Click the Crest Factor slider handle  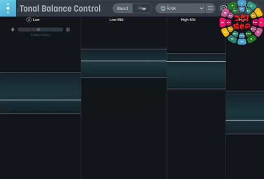[38, 30]
